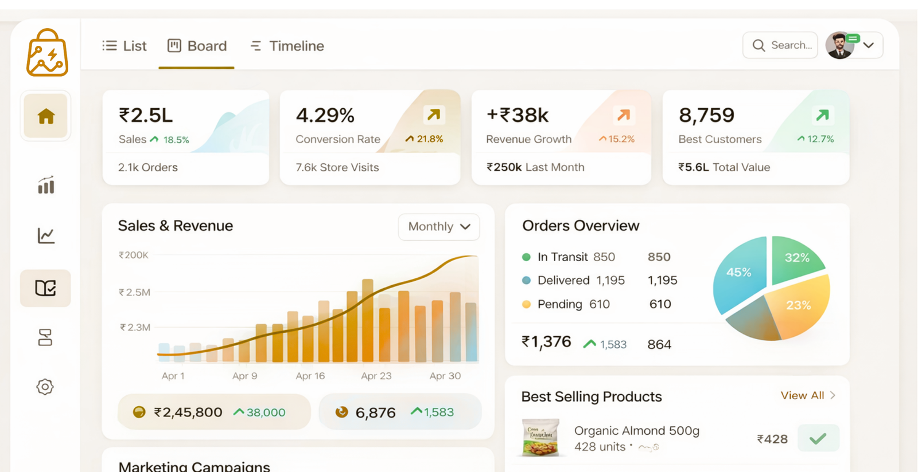The image size is (918, 472).
Task: Click the 45% blue pie slice
Action: coord(738,274)
